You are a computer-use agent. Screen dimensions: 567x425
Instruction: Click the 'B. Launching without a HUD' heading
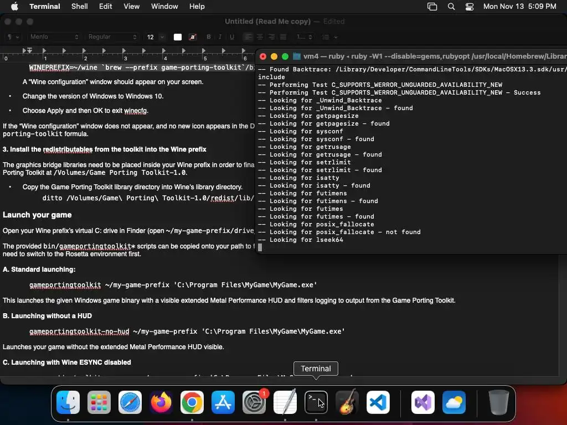[48, 316]
